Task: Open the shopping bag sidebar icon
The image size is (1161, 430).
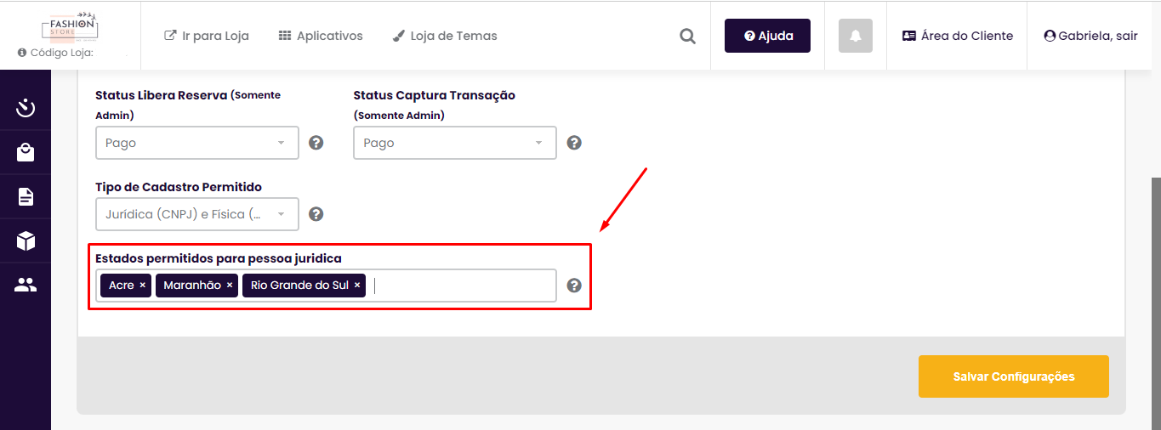Action: pyautogui.click(x=26, y=152)
